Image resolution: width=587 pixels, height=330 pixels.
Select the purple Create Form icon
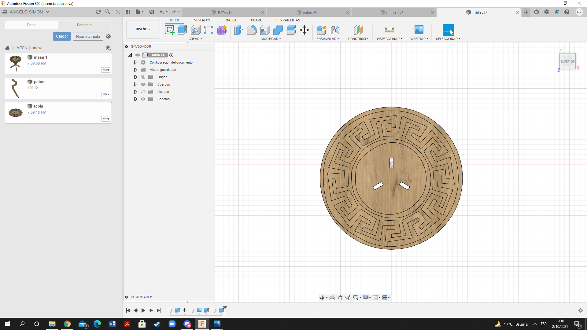[222, 30]
